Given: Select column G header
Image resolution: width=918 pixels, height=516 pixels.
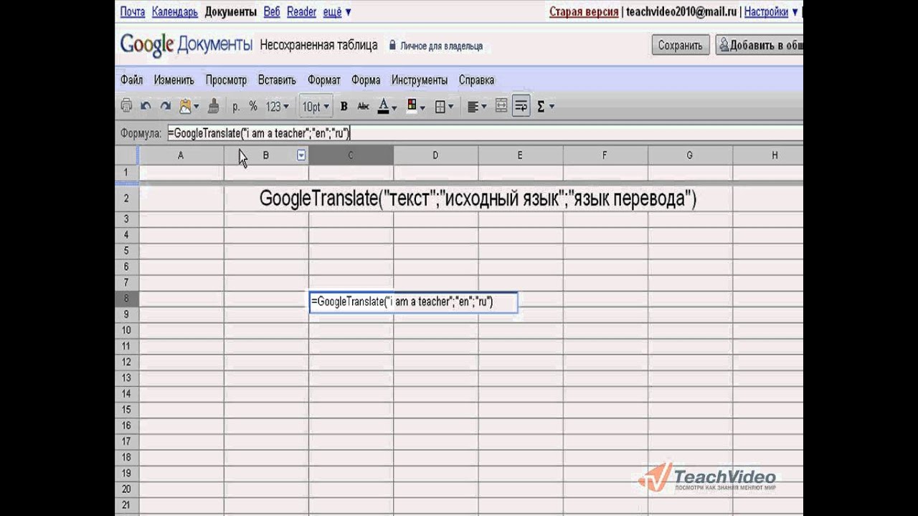Looking at the screenshot, I should (x=689, y=155).
